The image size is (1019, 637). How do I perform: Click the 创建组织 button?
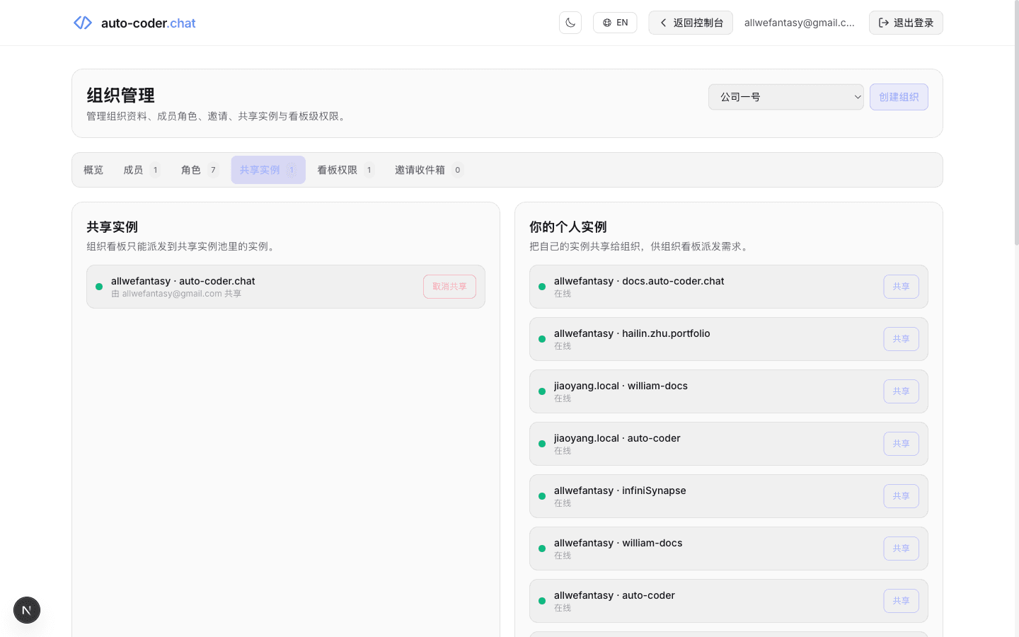[x=899, y=96]
